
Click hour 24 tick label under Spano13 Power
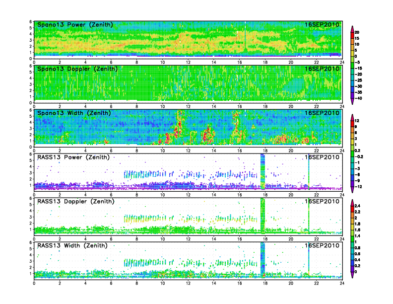342,63
